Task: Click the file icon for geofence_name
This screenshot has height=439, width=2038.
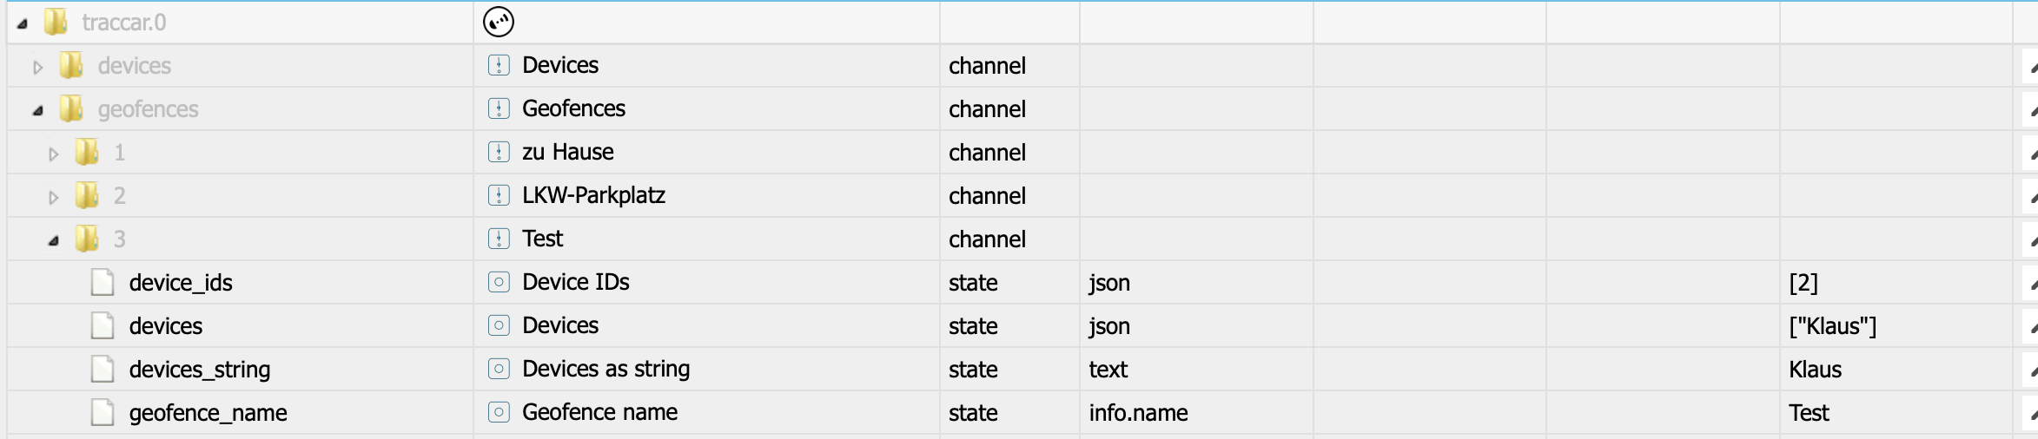Action: 103,412
